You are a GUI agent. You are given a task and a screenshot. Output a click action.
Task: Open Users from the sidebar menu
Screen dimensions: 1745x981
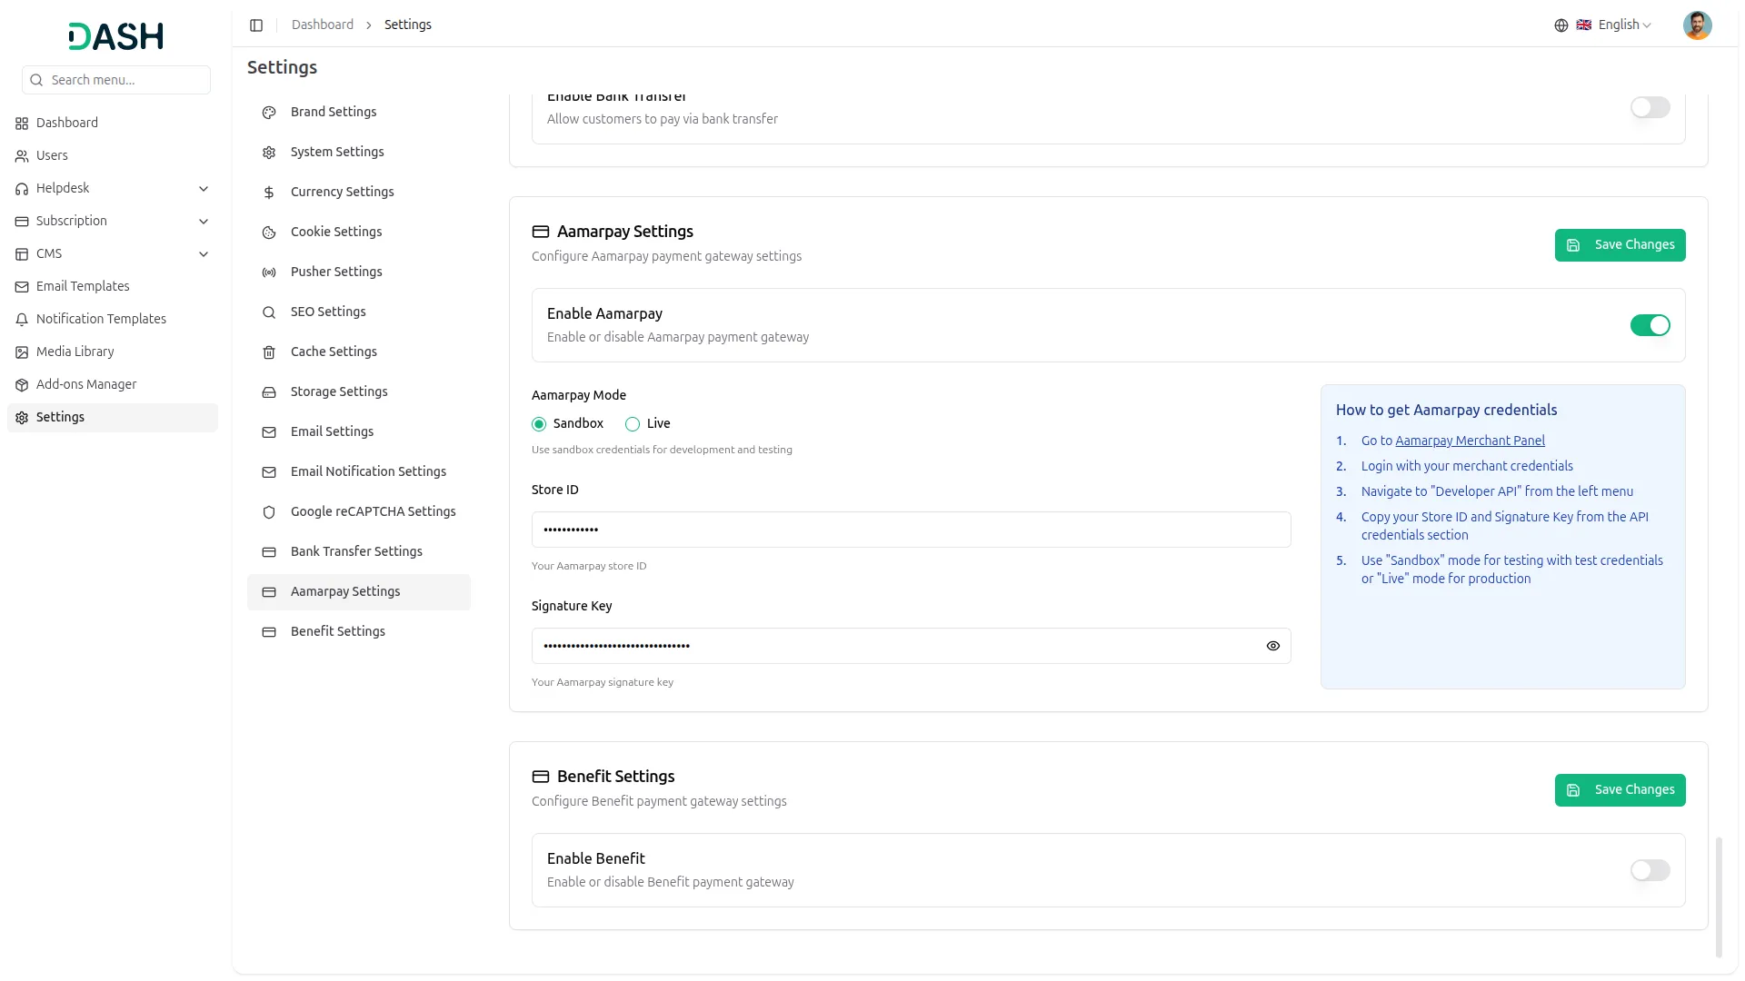coord(113,156)
